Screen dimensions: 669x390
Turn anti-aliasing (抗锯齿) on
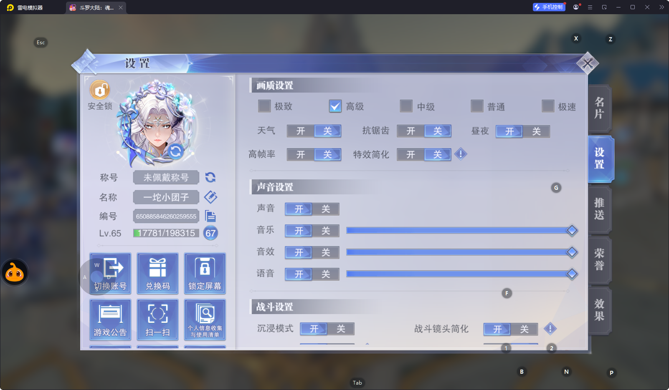(411, 131)
